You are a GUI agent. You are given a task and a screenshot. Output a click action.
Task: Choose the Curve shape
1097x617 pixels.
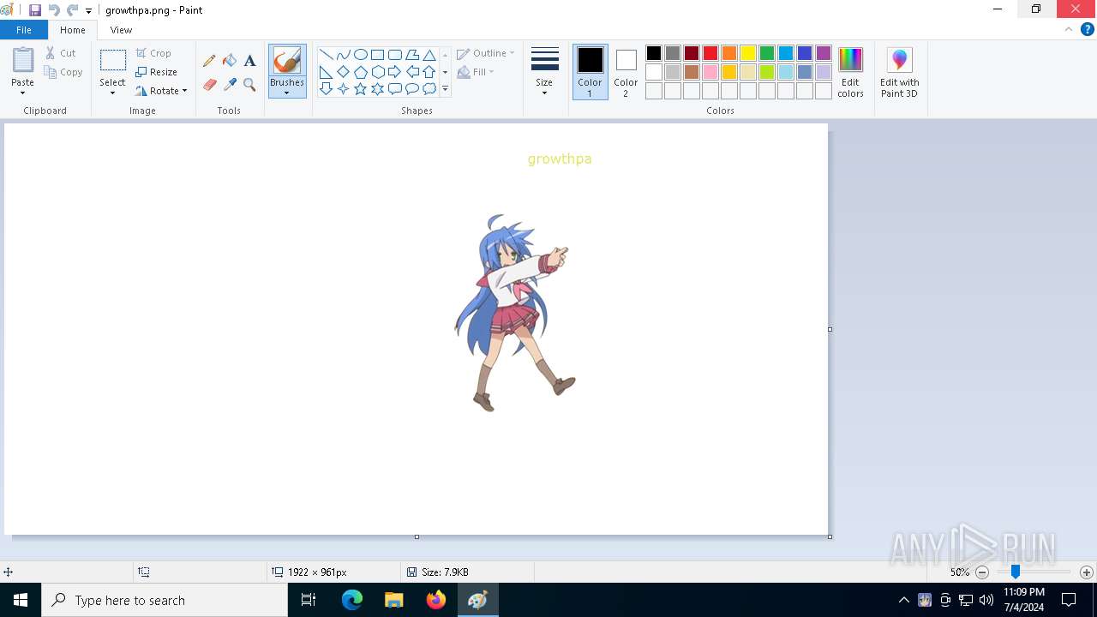pos(344,55)
